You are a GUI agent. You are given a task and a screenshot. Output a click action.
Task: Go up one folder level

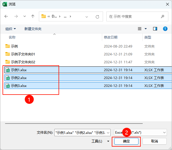(x=33, y=17)
